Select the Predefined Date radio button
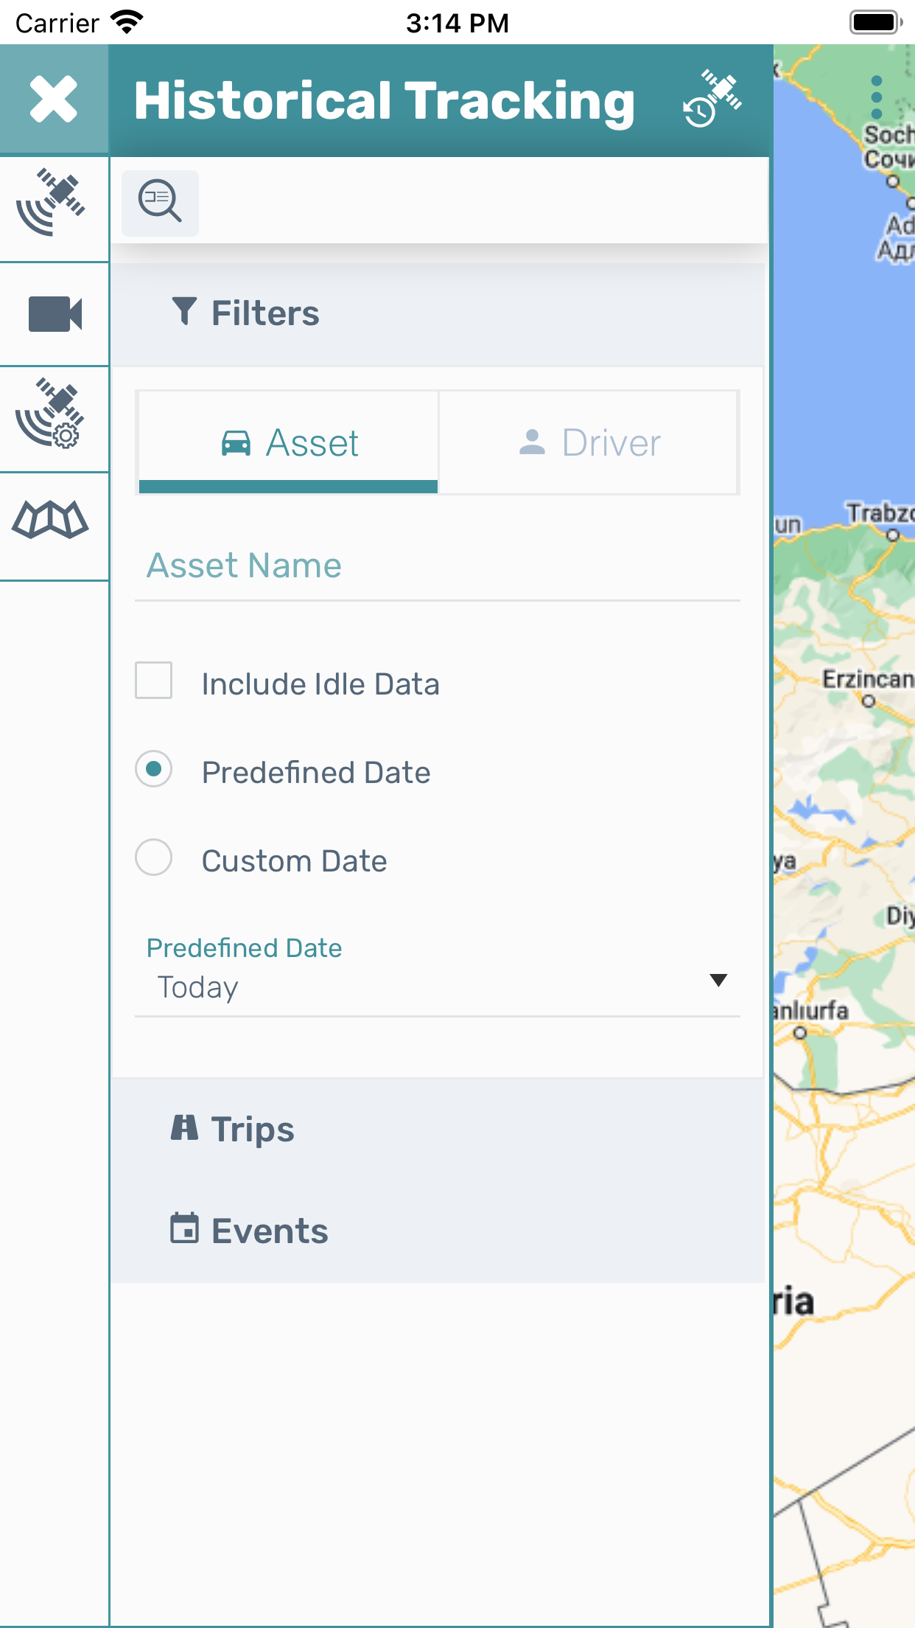Image resolution: width=915 pixels, height=1628 pixels. point(154,768)
